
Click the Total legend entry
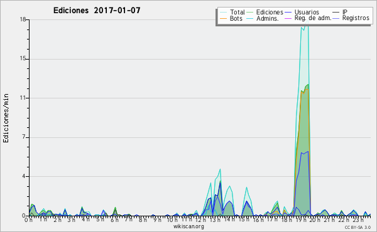pos(237,12)
